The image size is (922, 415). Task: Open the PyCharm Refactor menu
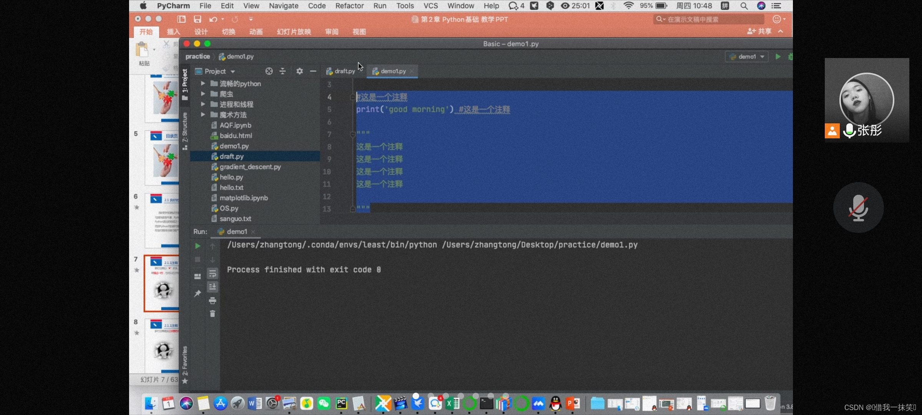coord(349,6)
